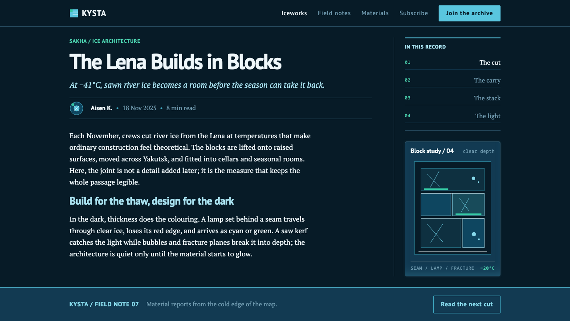This screenshot has width=570, height=321.
Task: Click author name Aisen K.
Action: (x=102, y=108)
